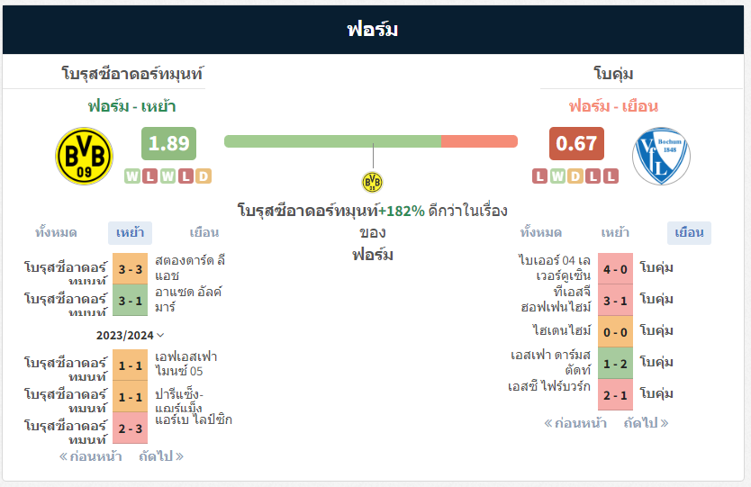Image resolution: width=751 pixels, height=487 pixels.
Task: Select Dortmund's เยือน filter tab
Action: 204,233
